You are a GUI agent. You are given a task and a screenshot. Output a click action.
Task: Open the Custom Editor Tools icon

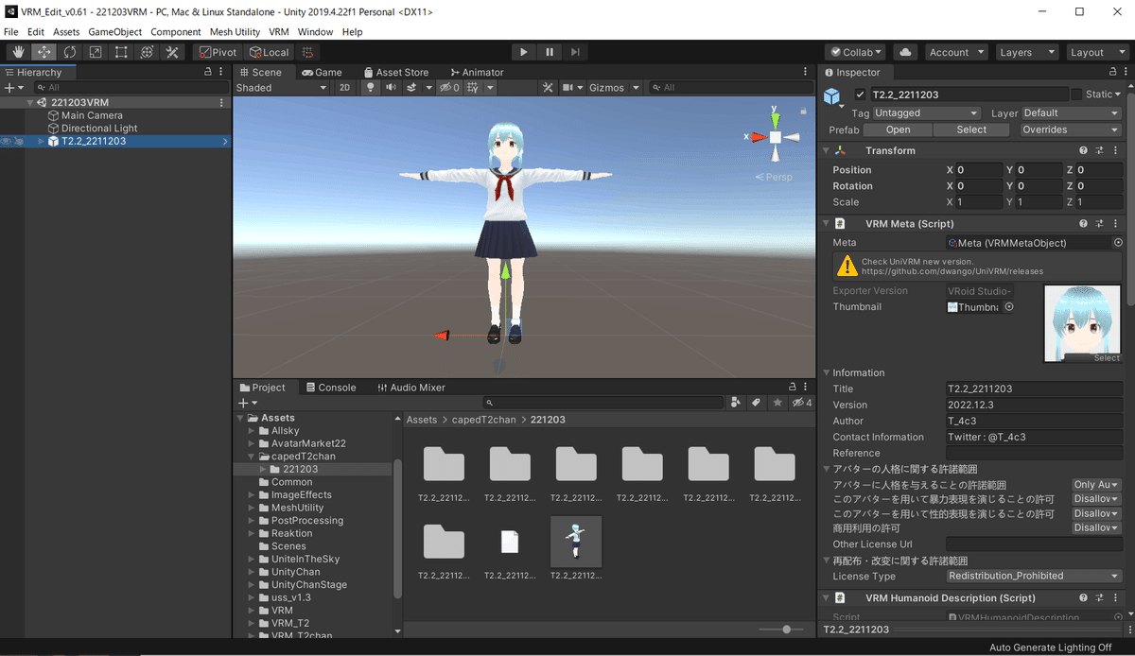[x=173, y=52]
